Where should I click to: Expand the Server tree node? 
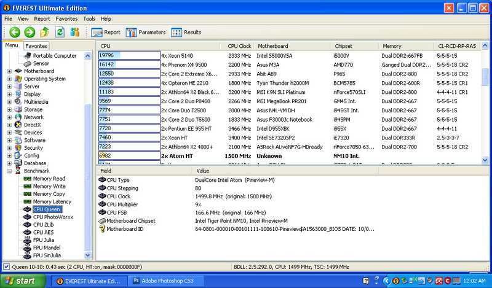click(x=9, y=87)
